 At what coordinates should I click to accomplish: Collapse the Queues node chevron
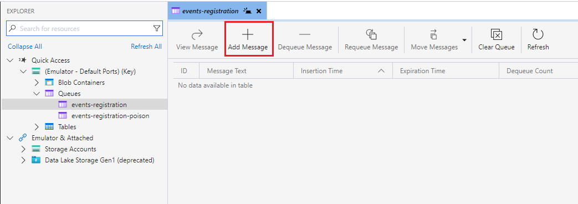pos(36,93)
